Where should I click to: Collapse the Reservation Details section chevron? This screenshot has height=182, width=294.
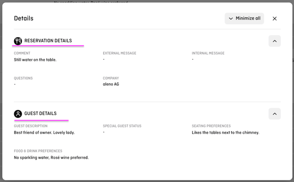275,41
